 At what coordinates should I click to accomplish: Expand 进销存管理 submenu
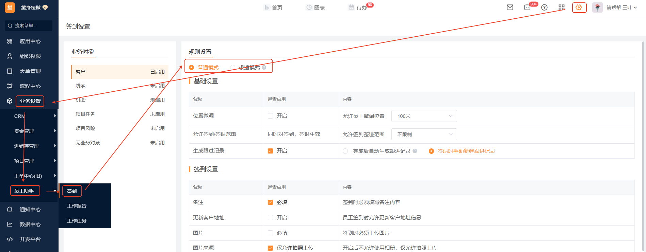(55, 146)
